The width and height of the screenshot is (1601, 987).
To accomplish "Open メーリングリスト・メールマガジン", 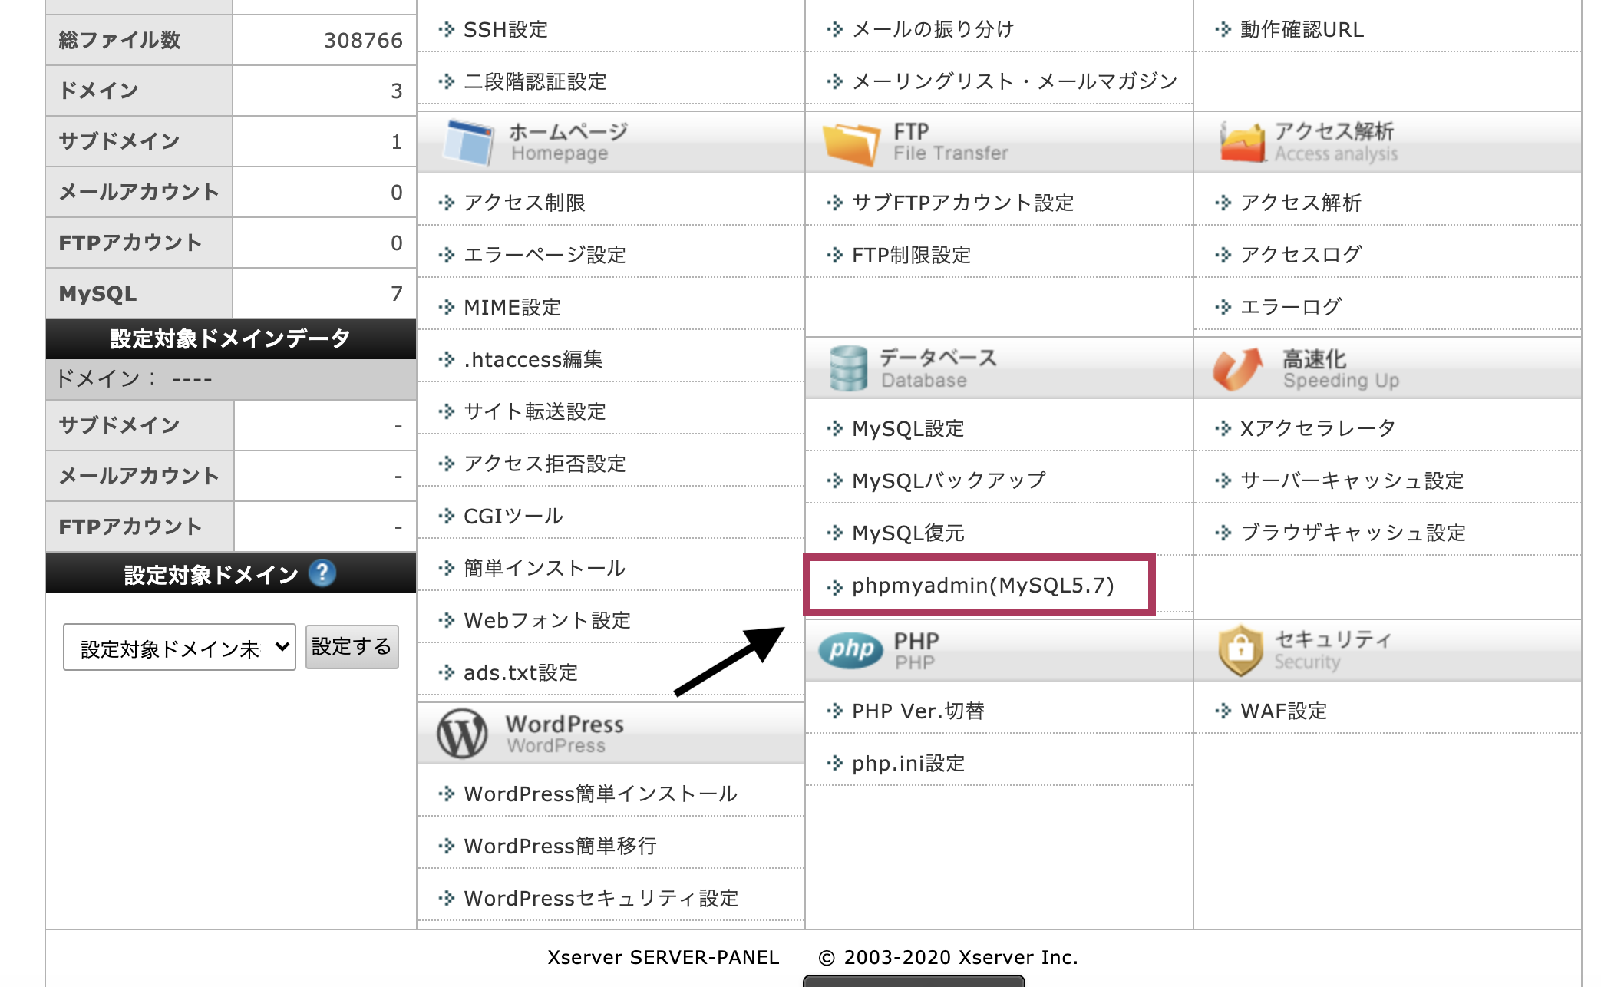I will [1015, 81].
